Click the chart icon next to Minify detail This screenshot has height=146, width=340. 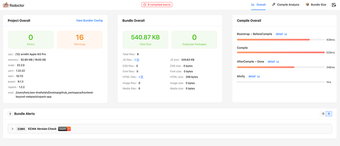(258, 76)
